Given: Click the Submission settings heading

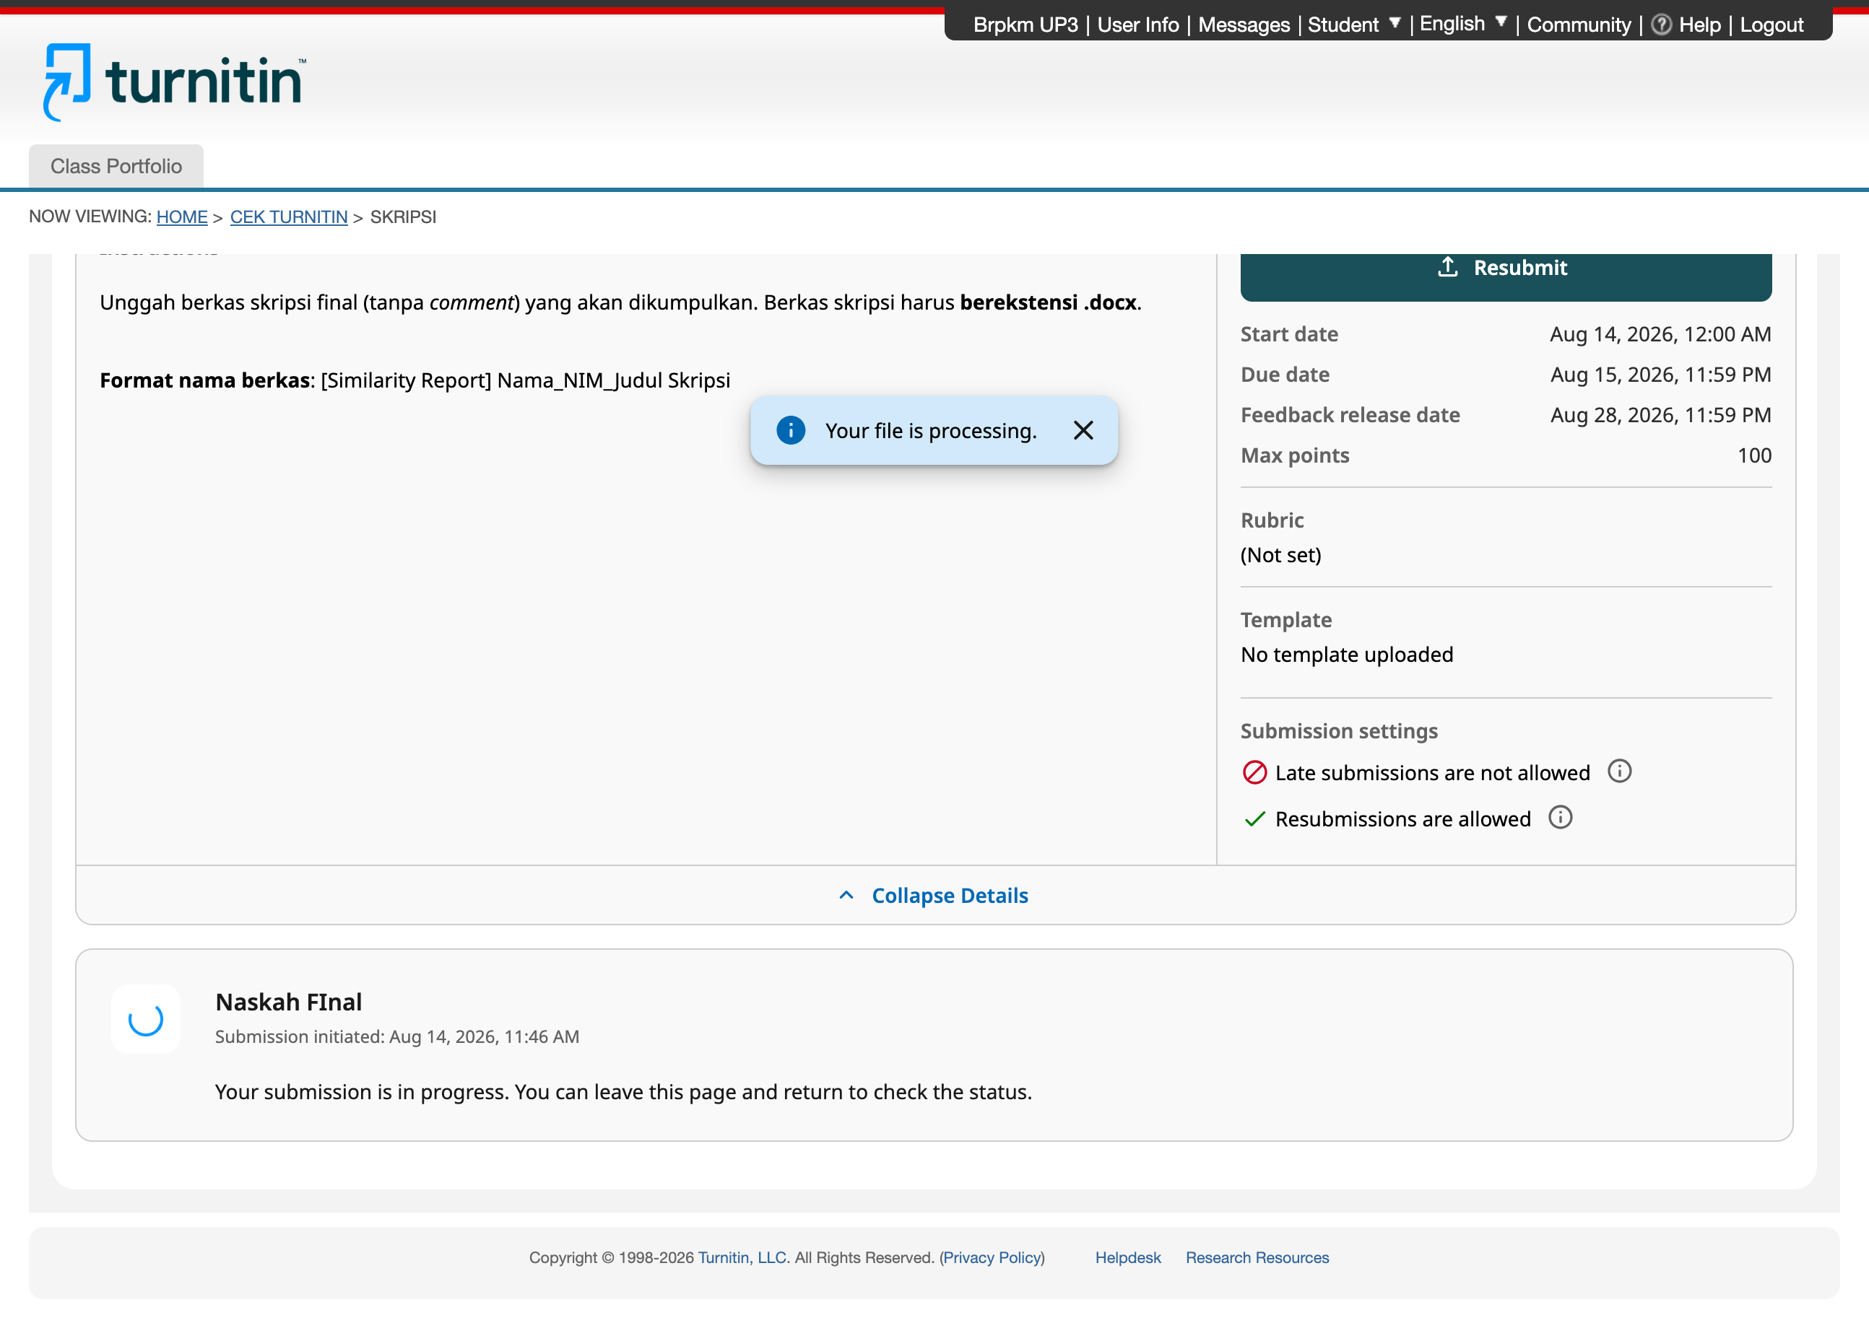Looking at the screenshot, I should [x=1339, y=731].
